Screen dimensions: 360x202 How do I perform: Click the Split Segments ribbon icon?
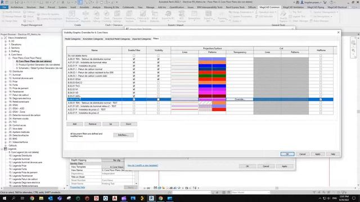click(85, 16)
